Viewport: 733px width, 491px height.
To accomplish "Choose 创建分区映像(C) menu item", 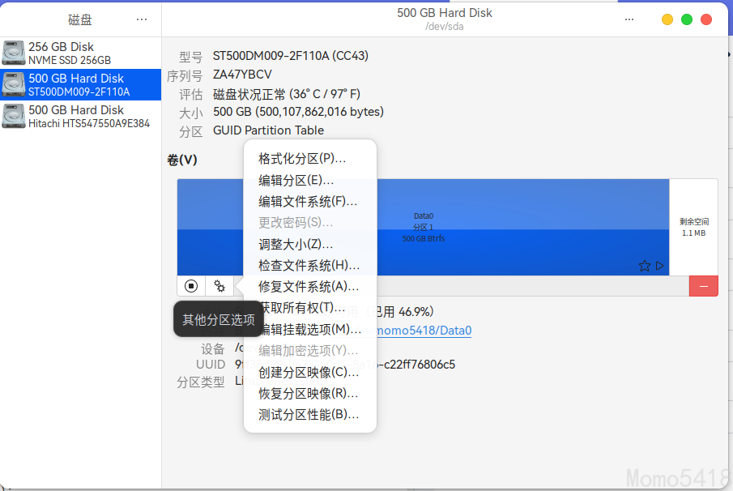I will 309,372.
